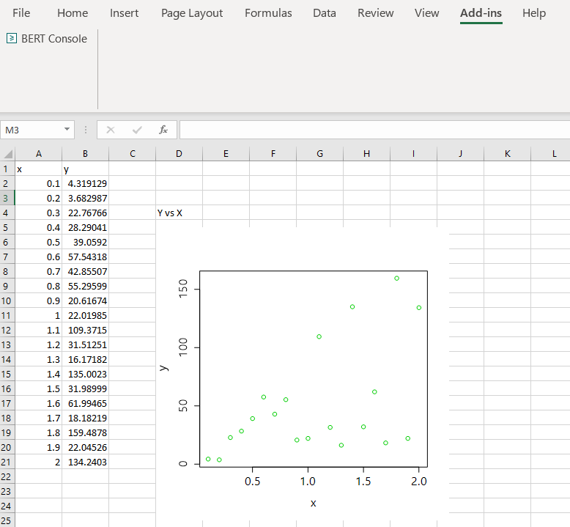
Task: Select the View tab
Action: [427, 13]
